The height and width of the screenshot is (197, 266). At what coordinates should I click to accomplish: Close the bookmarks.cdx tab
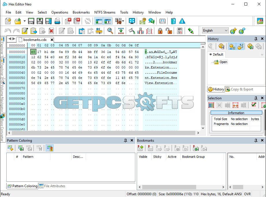[x=52, y=40]
